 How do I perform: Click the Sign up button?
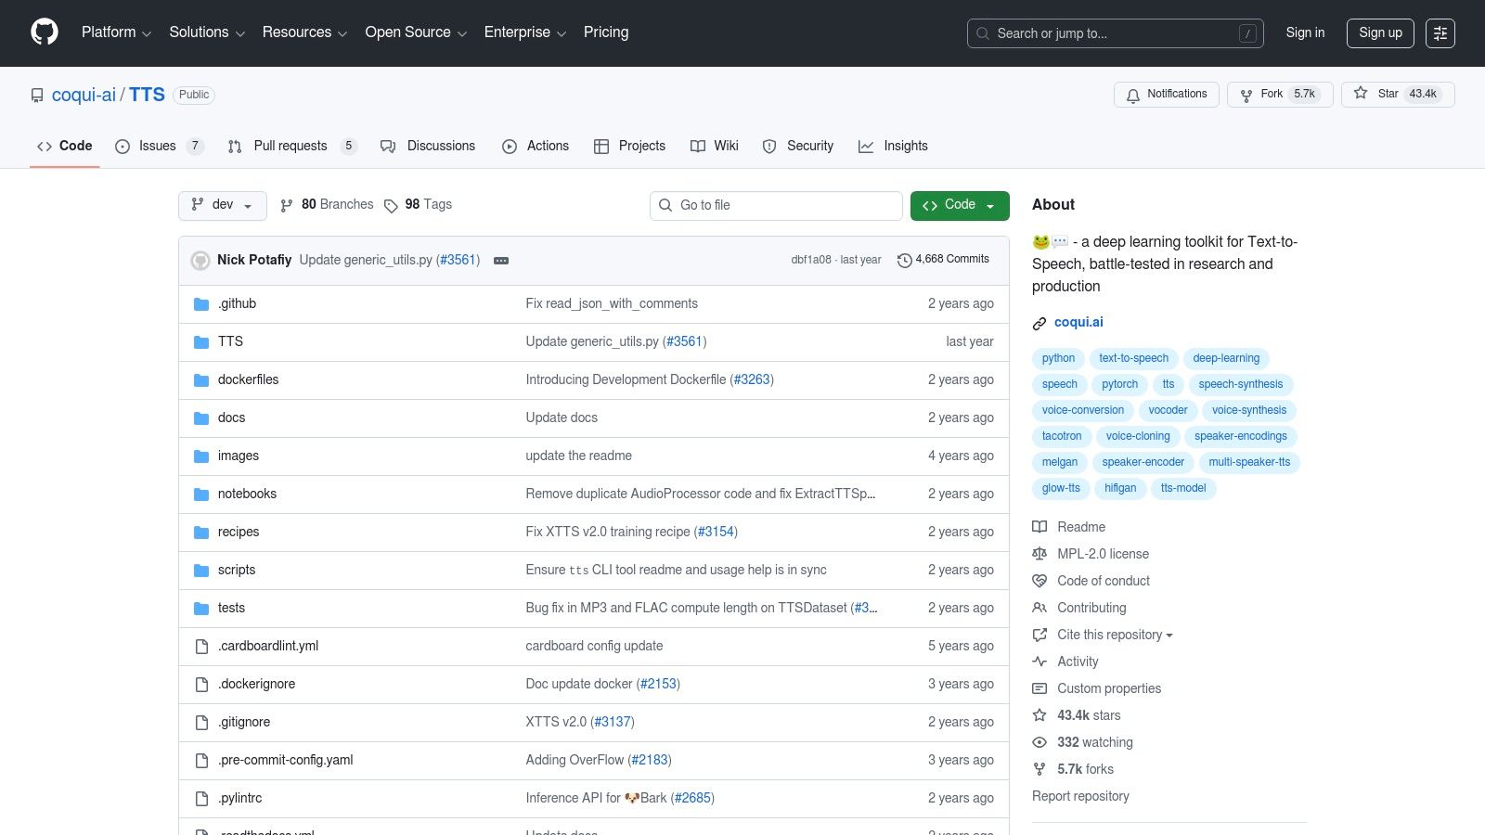tap(1380, 33)
